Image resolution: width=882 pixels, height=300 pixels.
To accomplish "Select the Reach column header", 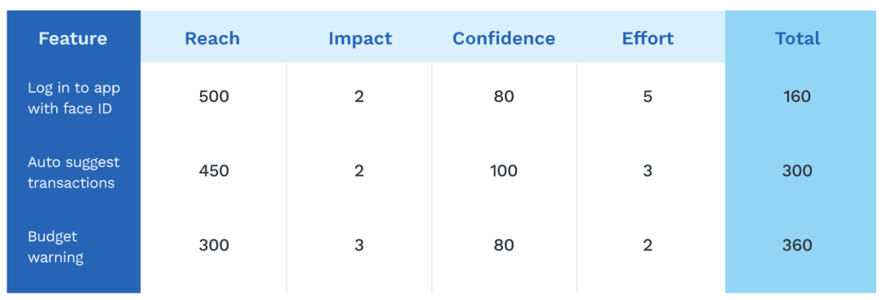I will click(212, 38).
